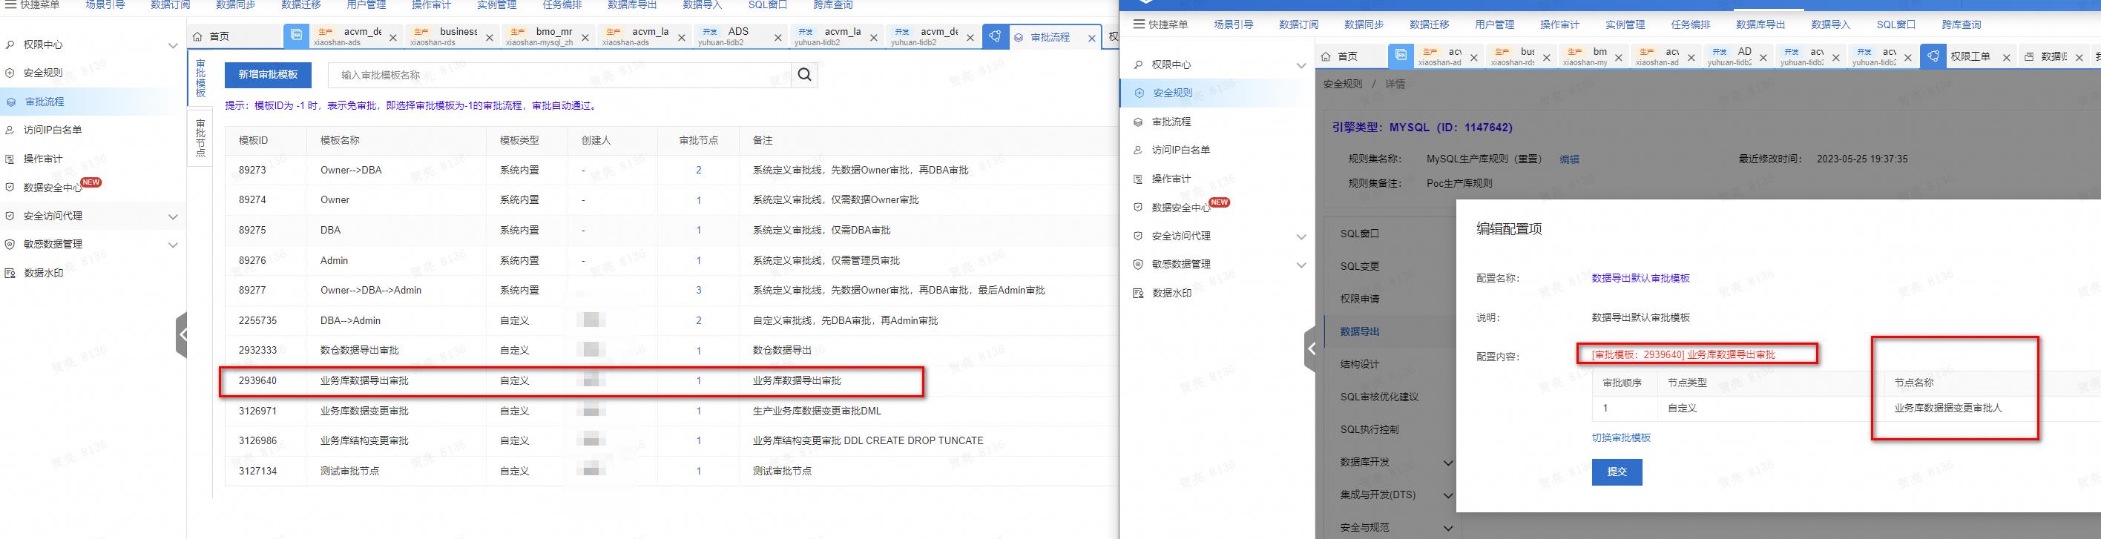Image resolution: width=2101 pixels, height=539 pixels.
Task: Close the 权限工单 tab in right window
Action: tap(2006, 57)
